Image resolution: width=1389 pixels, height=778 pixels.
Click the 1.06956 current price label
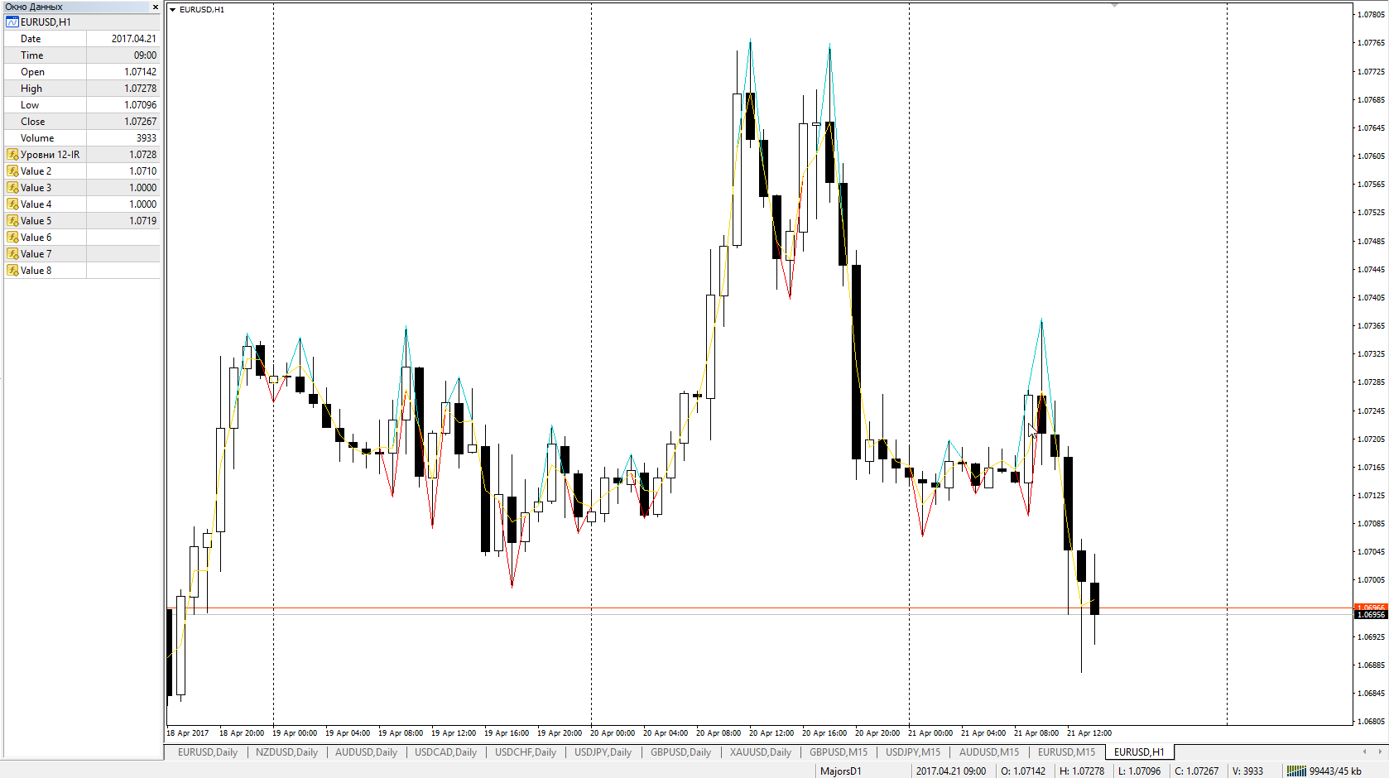point(1371,615)
